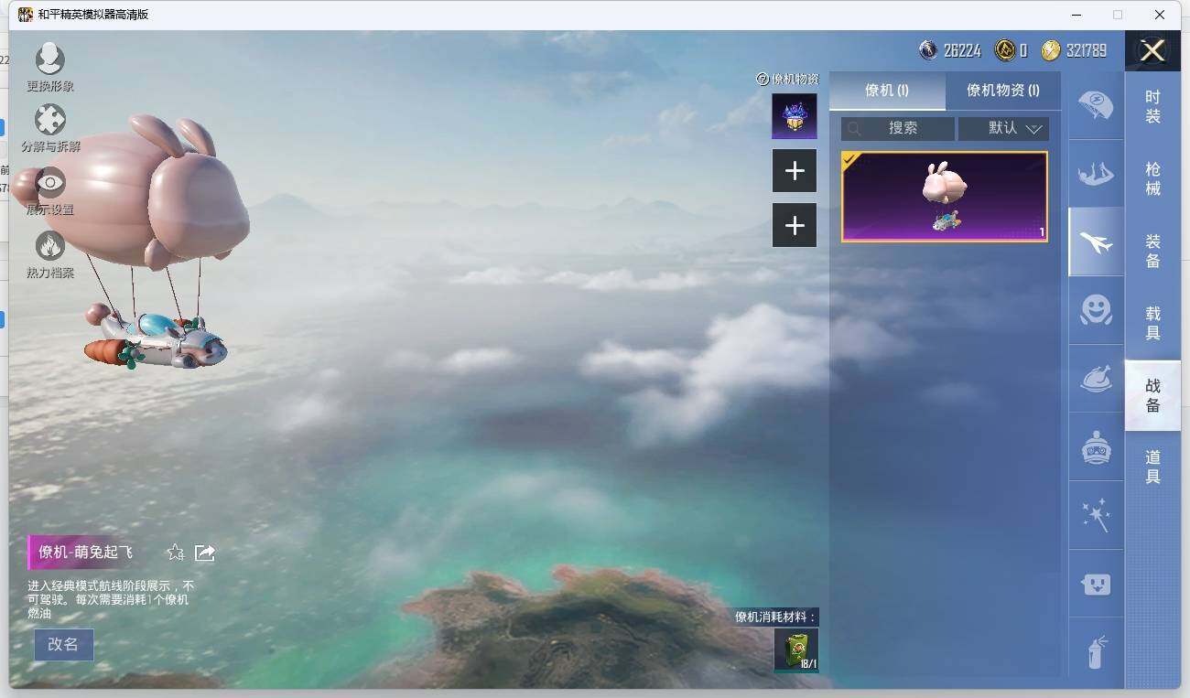
Task: Select the bunny balloon 僚机 card
Action: 944,197
